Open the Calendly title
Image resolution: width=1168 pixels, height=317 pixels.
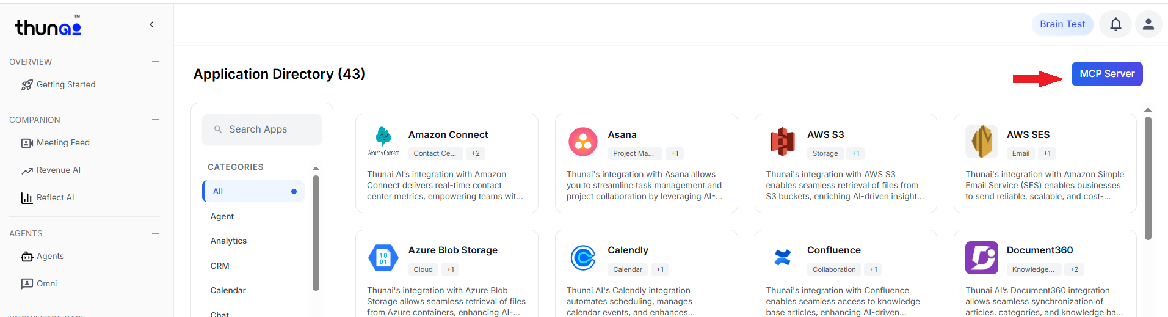[x=628, y=250]
